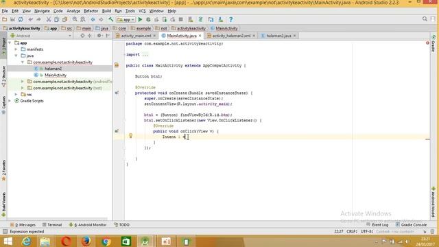Viewport: 439px width, 247px height.
Task: Open the Event Log
Action: pyautogui.click(x=377, y=224)
